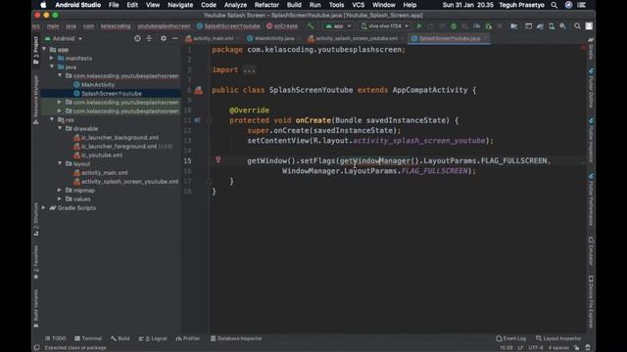Expand the manifests folder arrow

(52, 59)
